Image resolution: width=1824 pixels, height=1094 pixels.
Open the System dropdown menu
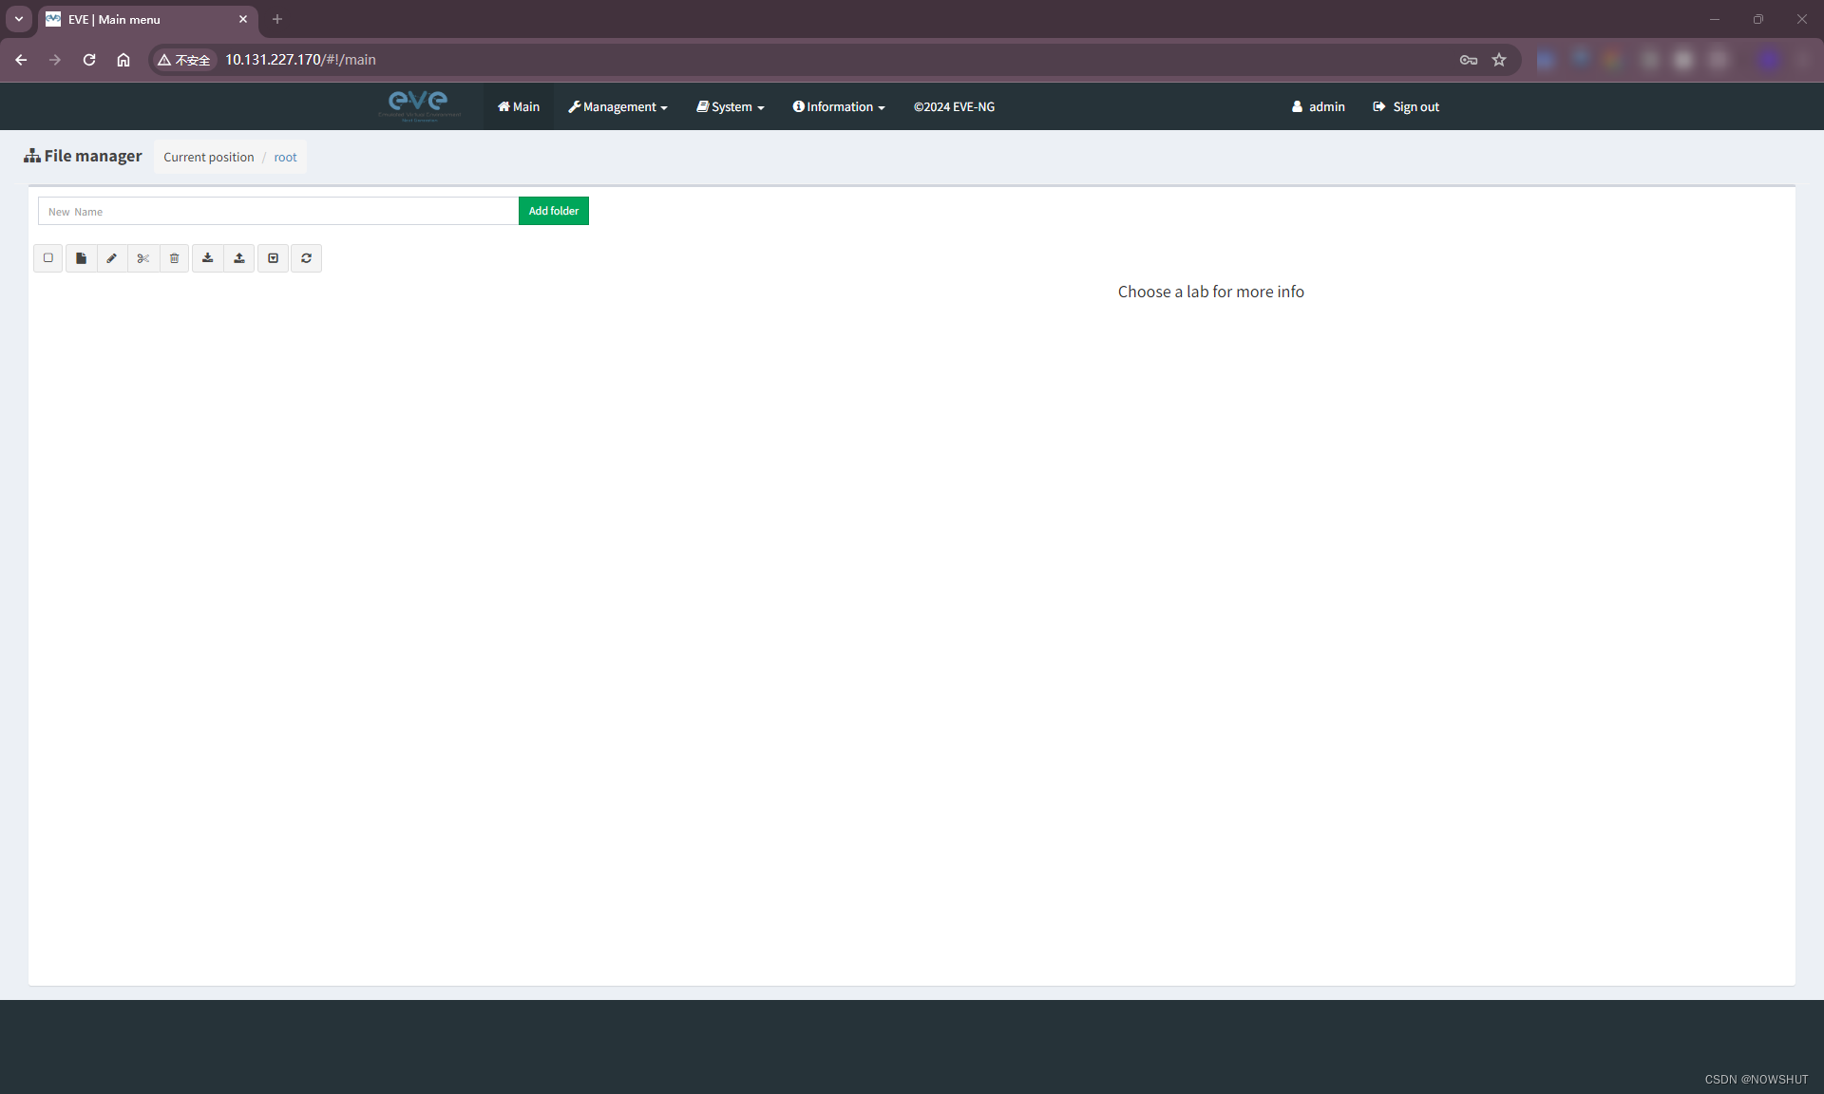(x=731, y=107)
